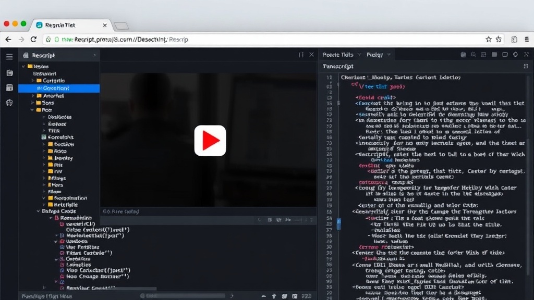The height and width of the screenshot is (300, 534).
Task: Click the minus icon in the bottom status bar
Action: (x=263, y=296)
